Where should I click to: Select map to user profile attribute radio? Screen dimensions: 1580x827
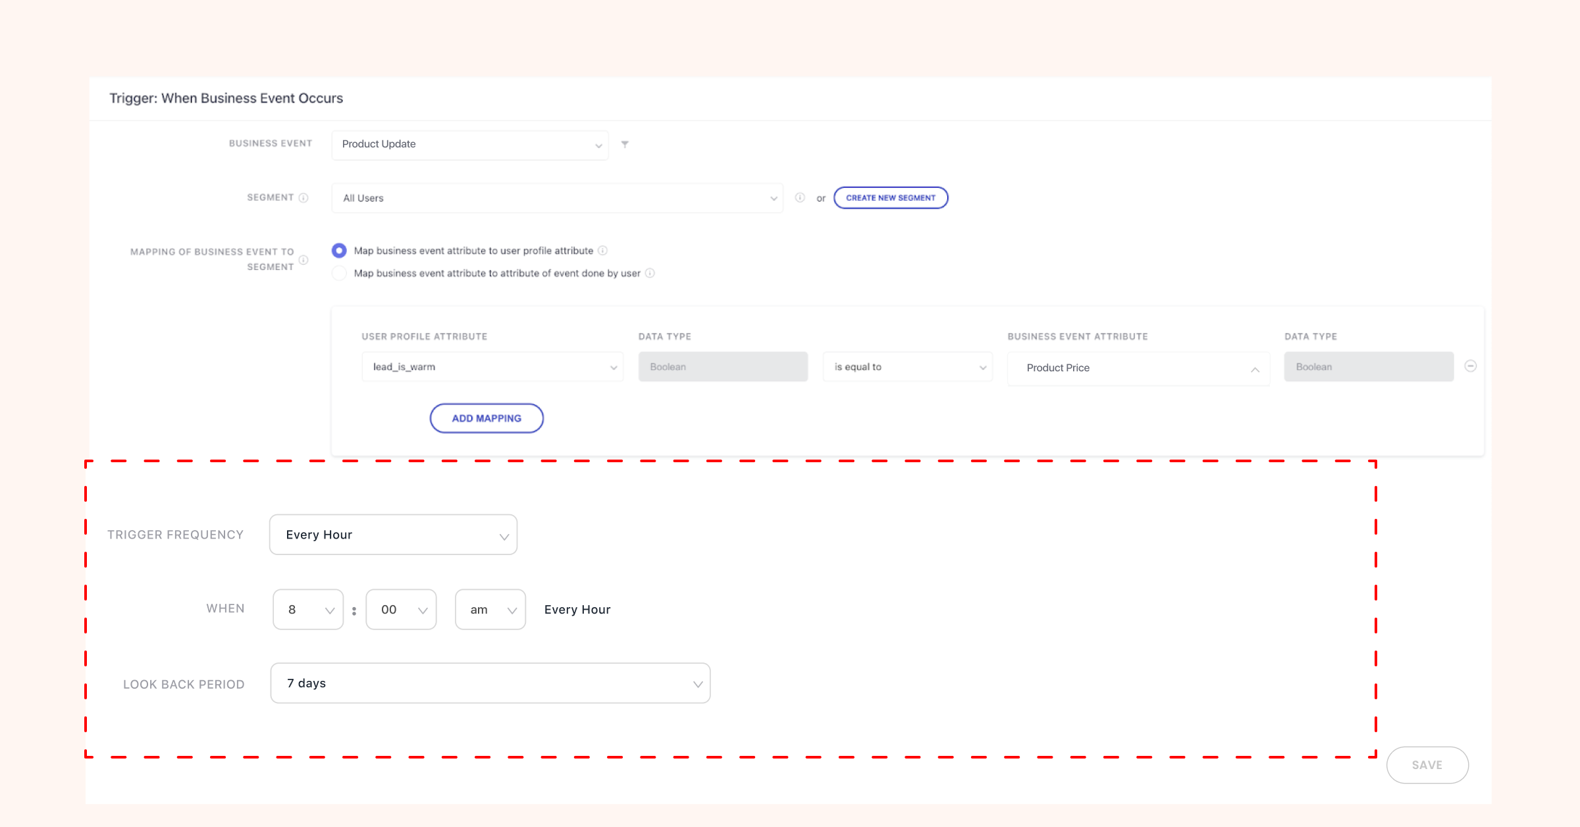[x=339, y=251]
